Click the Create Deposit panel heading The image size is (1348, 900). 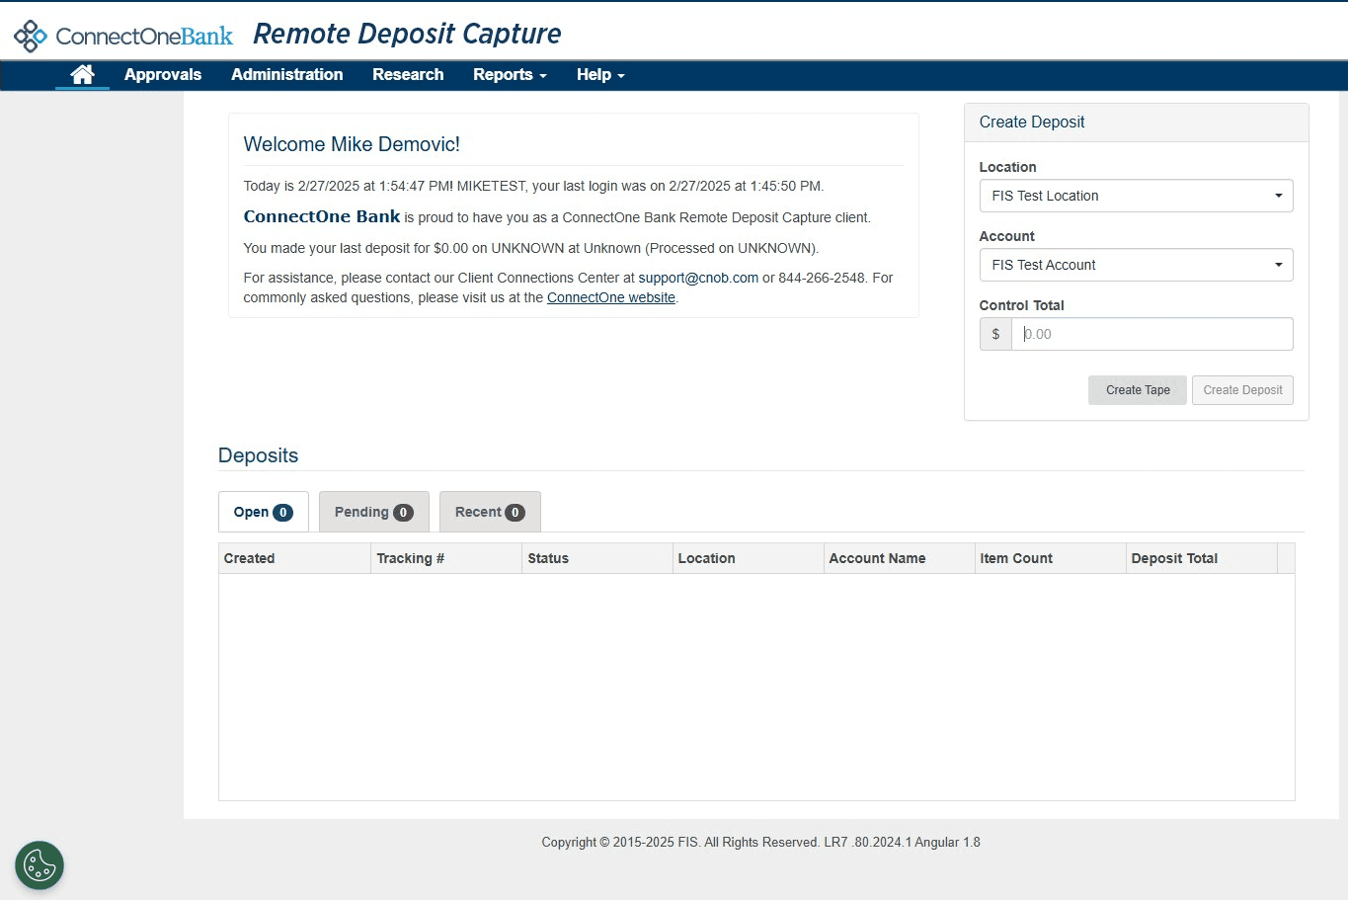[x=1032, y=122]
